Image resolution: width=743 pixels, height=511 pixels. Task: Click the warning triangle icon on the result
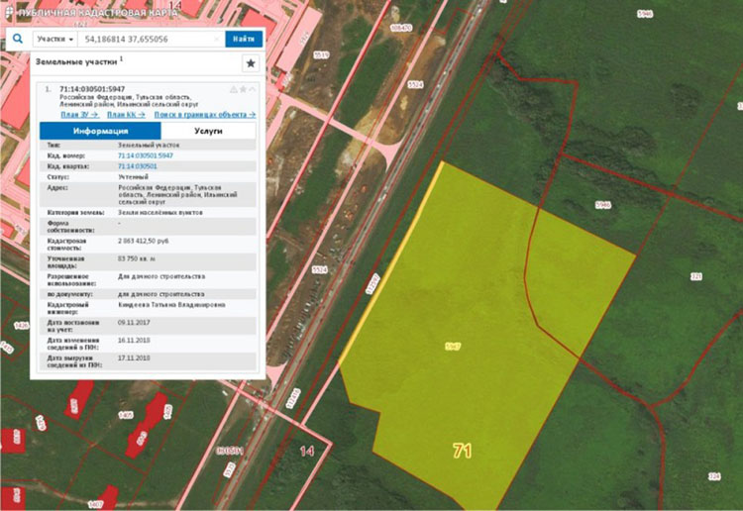tap(234, 89)
